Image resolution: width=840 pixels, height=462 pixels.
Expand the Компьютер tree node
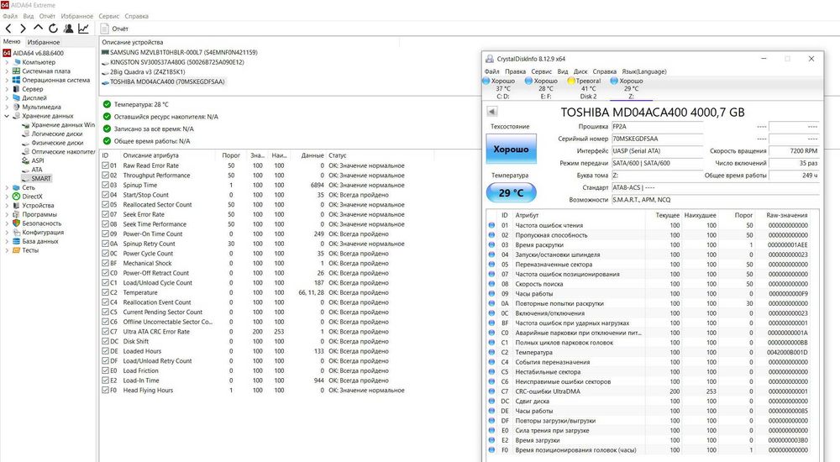click(7, 62)
